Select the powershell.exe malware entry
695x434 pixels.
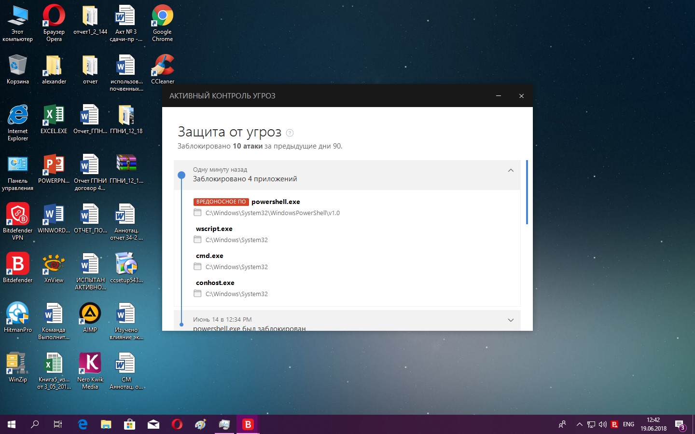point(276,202)
